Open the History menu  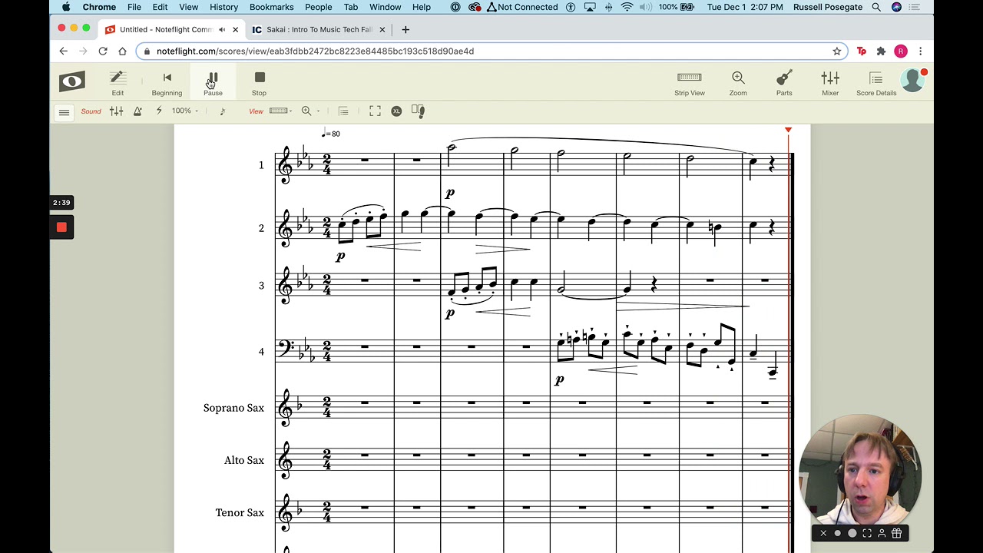point(223,7)
